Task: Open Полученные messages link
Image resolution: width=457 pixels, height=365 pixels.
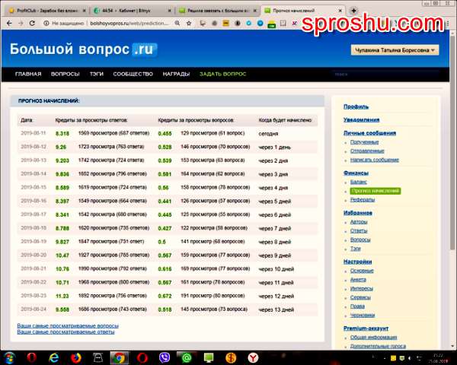Action: click(364, 142)
